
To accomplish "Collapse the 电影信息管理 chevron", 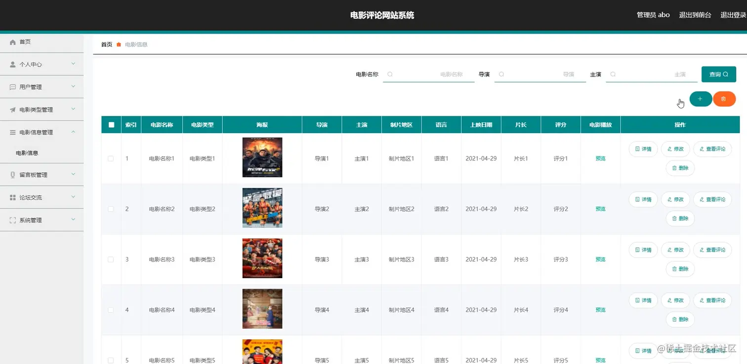I will 73,132.
